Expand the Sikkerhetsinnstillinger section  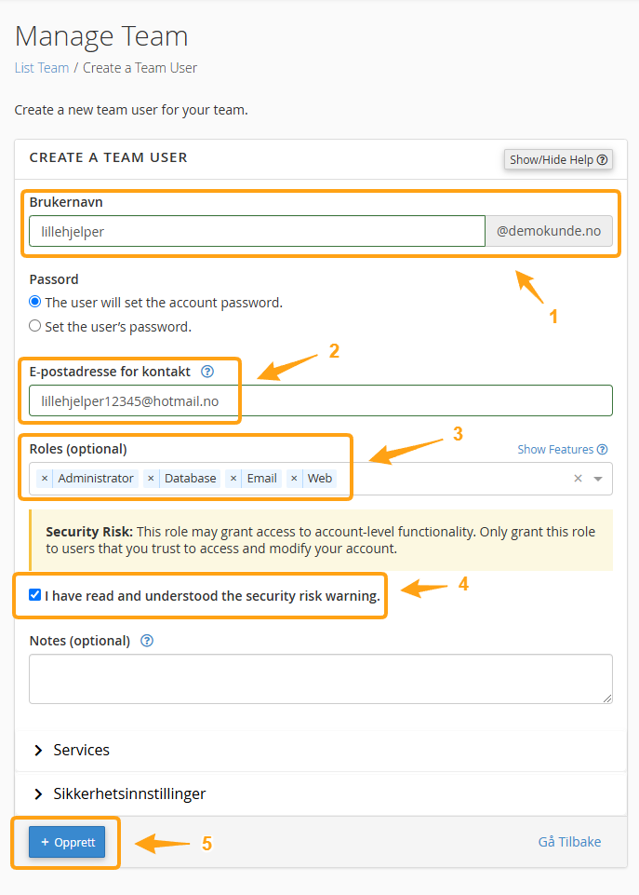coord(129,793)
